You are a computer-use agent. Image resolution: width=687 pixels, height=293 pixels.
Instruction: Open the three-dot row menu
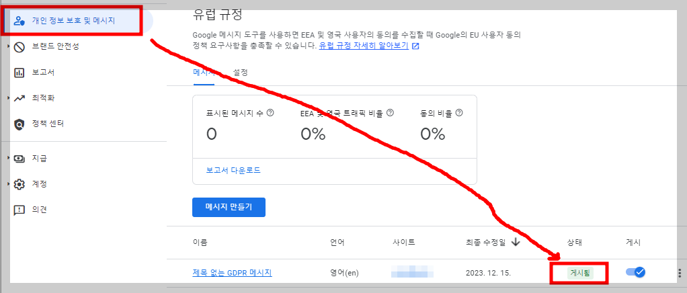click(680, 273)
